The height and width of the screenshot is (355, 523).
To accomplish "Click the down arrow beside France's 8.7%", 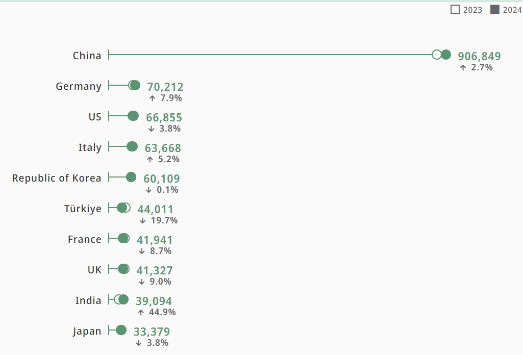I will pos(142,251).
